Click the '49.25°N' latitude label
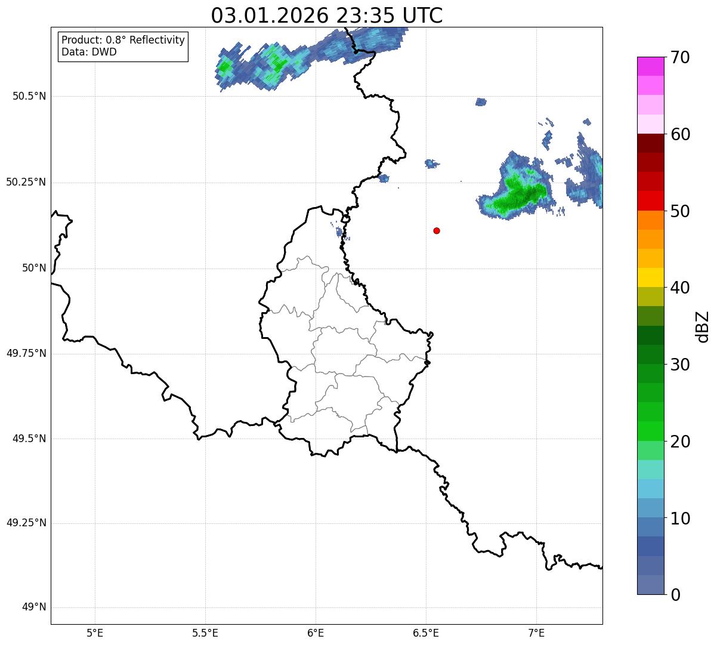Screen dimensions: 717x645 pyautogui.click(x=26, y=523)
